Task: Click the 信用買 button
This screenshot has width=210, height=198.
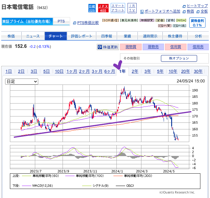Action: [176, 47]
